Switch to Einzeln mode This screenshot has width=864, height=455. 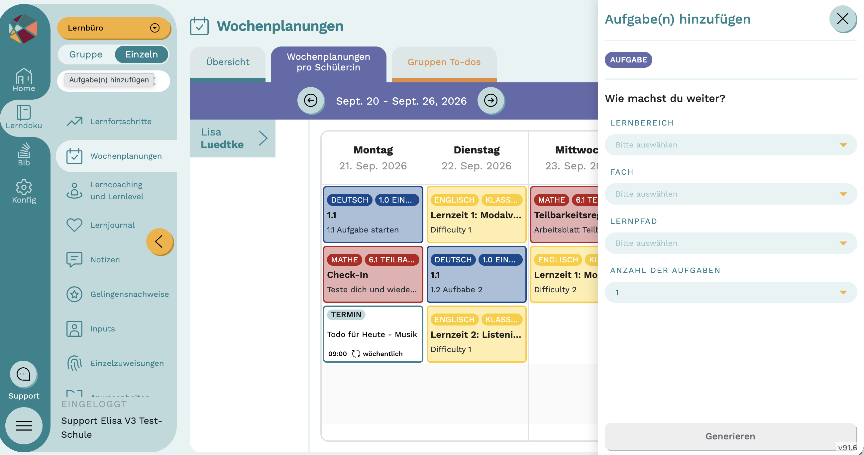[142, 54]
